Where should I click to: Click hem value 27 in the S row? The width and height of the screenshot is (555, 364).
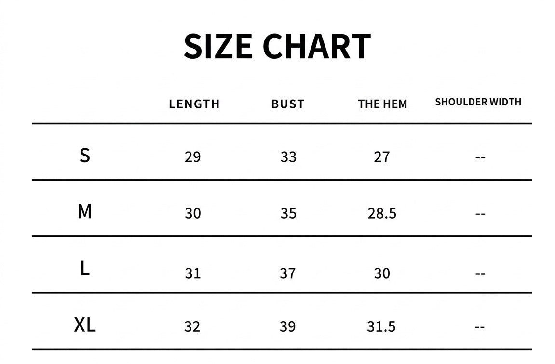click(381, 157)
